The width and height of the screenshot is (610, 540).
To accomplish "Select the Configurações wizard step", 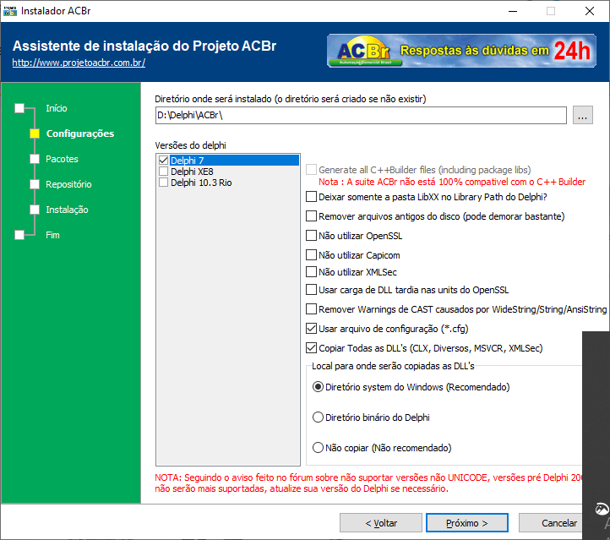I will pyautogui.click(x=80, y=134).
